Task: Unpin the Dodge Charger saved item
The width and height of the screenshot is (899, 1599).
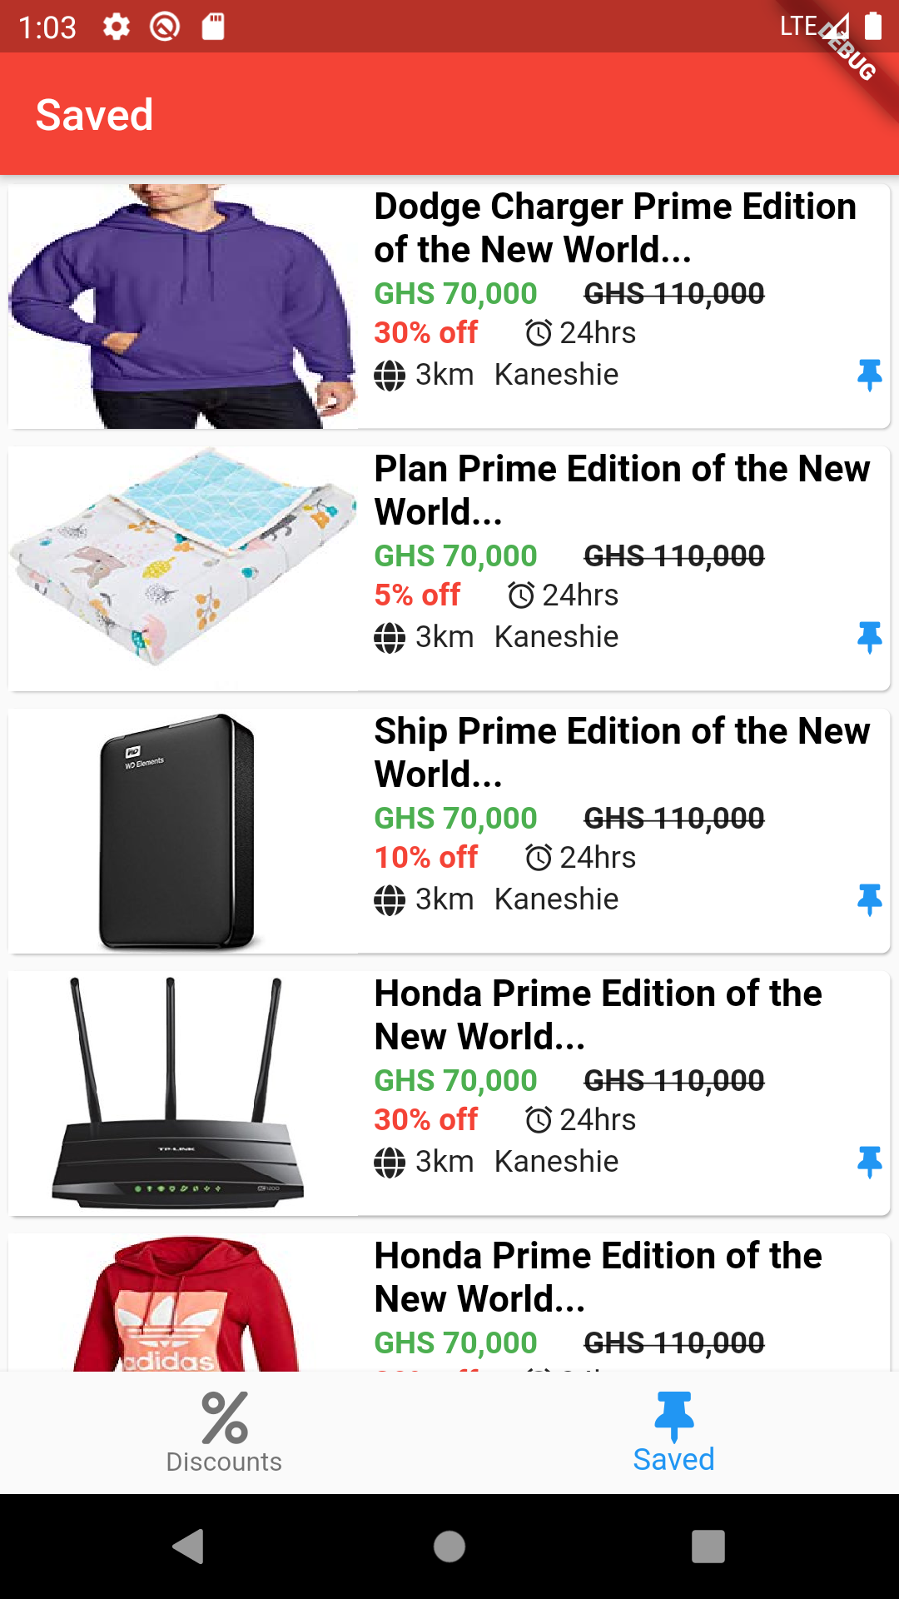Action: click(870, 376)
